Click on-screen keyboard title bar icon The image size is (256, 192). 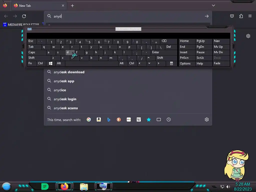point(29,29)
